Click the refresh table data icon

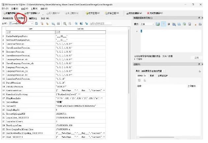click(x=37, y=23)
